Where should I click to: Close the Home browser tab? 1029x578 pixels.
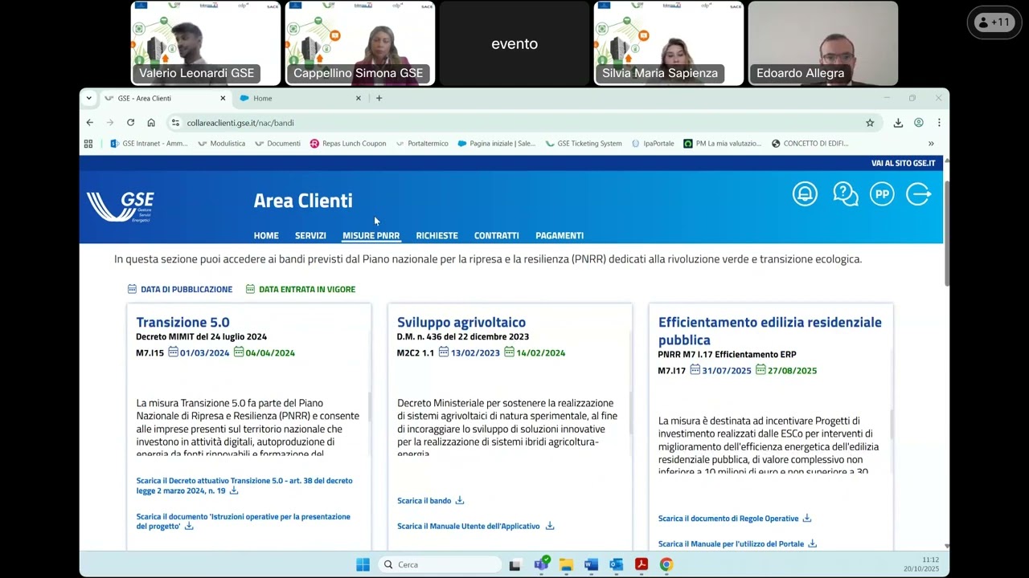click(x=359, y=98)
